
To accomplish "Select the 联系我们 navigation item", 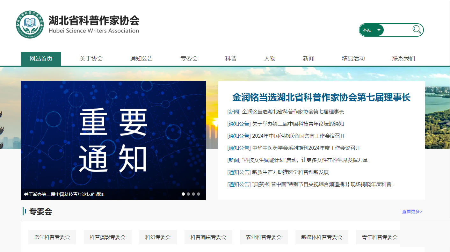I will (403, 59).
